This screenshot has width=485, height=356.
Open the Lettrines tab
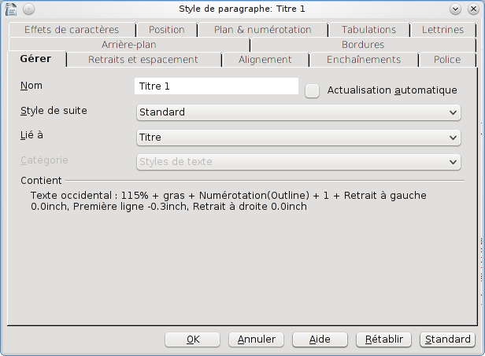click(x=443, y=30)
